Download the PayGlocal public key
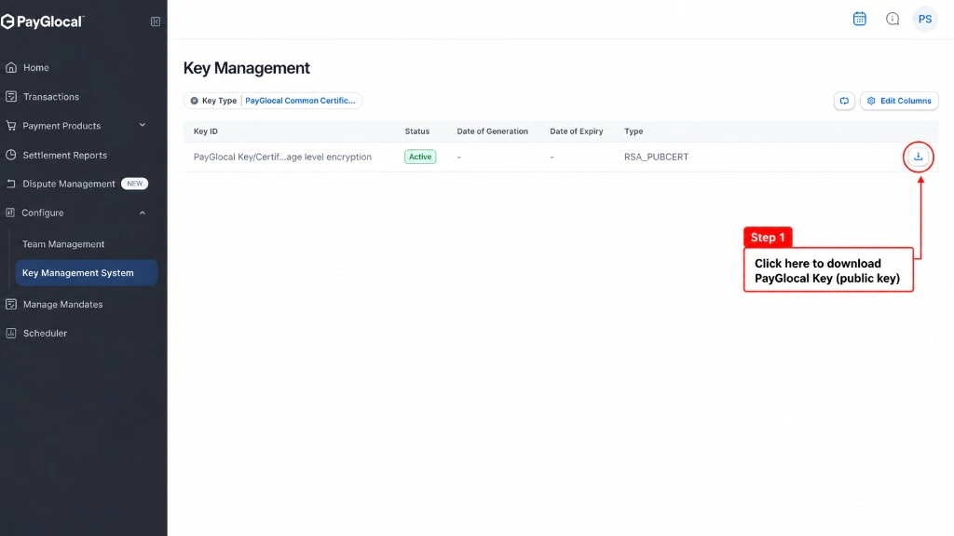 [x=918, y=157]
